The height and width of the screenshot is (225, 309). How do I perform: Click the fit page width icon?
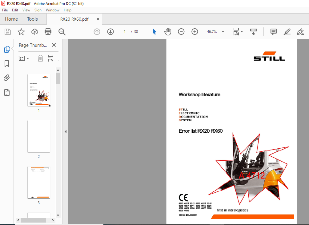[x=236, y=32]
